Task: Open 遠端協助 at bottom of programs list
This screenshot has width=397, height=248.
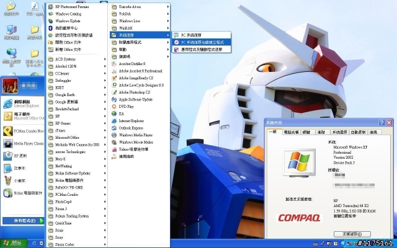Action: [140, 156]
